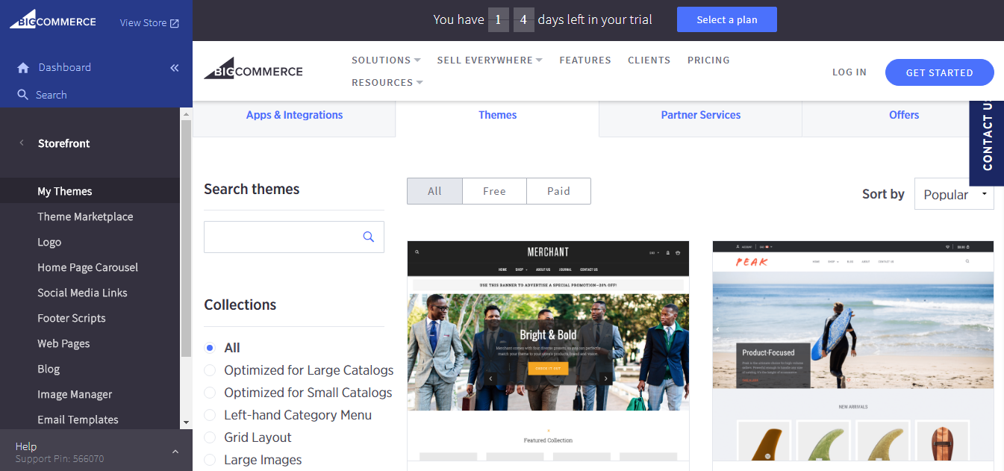The width and height of the screenshot is (1004, 471).
Task: Select the Grid Layout collection filter
Action: [x=210, y=437]
